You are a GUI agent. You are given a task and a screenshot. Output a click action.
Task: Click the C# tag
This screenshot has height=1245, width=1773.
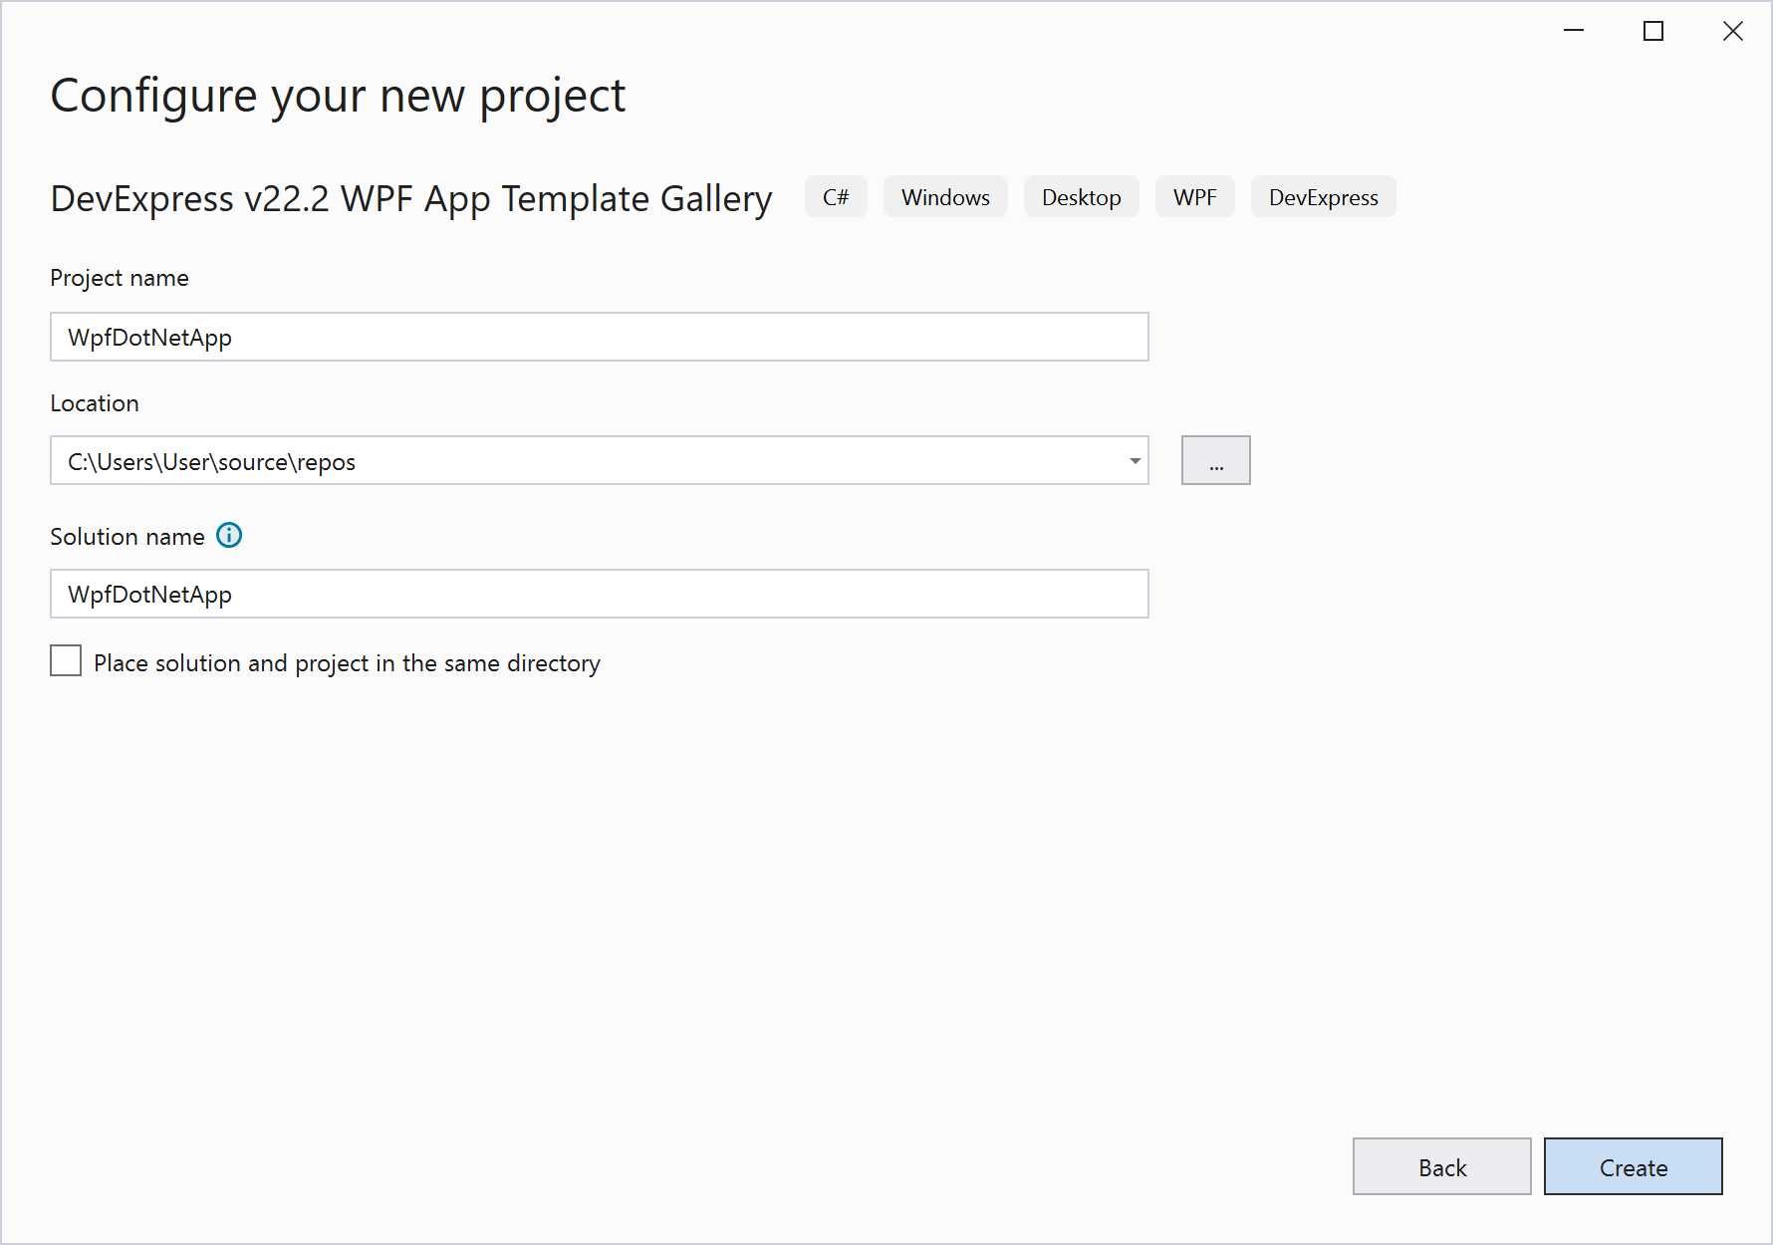point(836,197)
